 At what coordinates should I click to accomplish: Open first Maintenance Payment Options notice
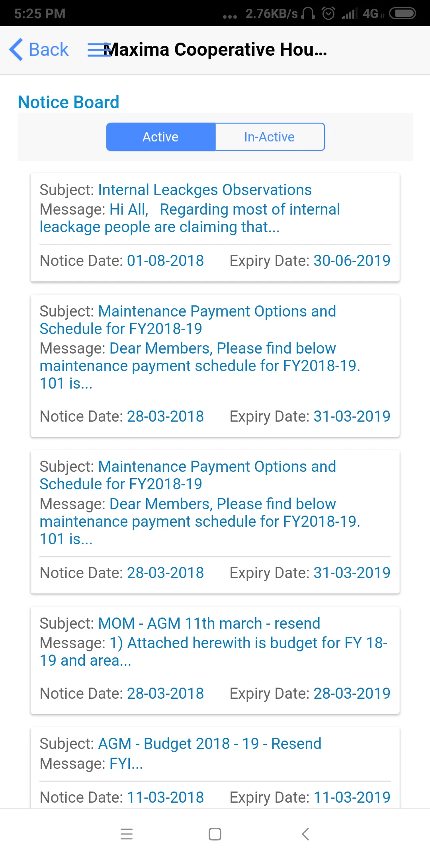tap(215, 366)
